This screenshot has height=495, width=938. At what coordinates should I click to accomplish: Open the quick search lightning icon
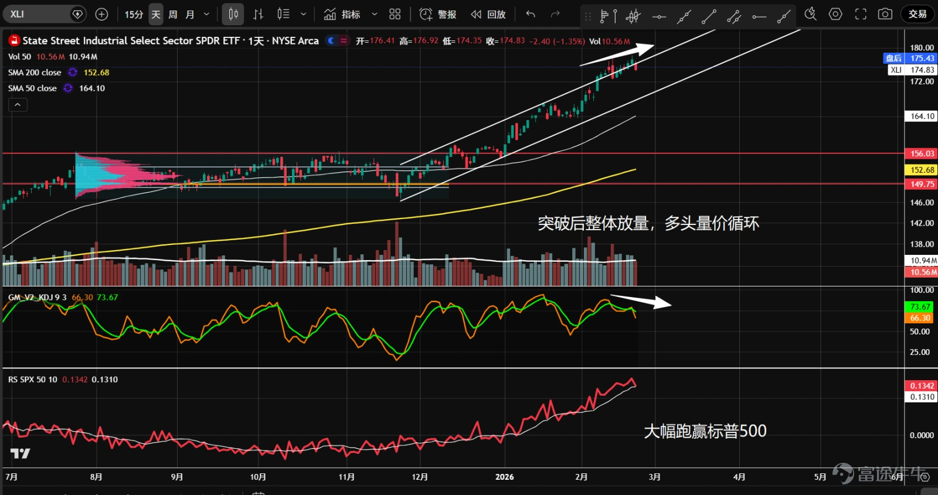tap(811, 14)
